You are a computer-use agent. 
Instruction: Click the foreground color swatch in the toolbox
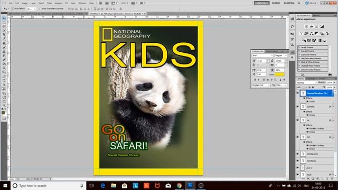[x=3, y=112]
